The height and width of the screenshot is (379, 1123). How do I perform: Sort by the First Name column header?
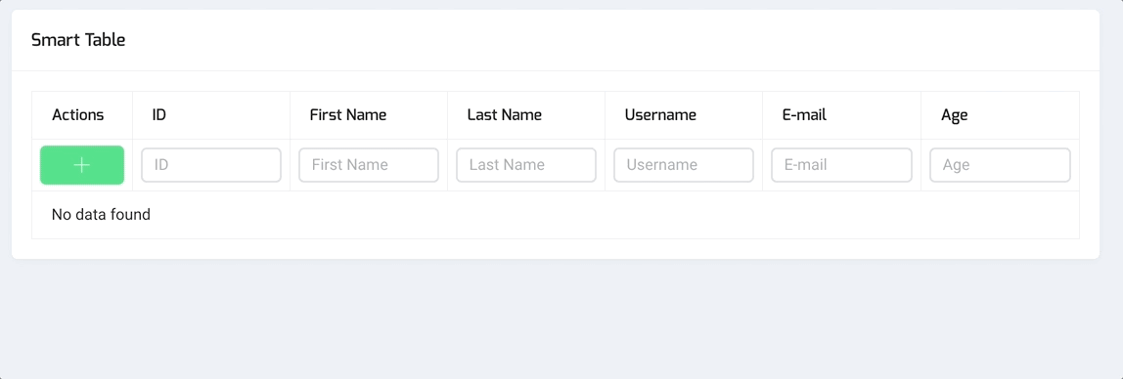tap(348, 114)
